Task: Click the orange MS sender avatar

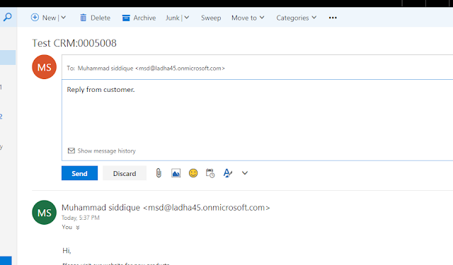Action: click(x=44, y=67)
